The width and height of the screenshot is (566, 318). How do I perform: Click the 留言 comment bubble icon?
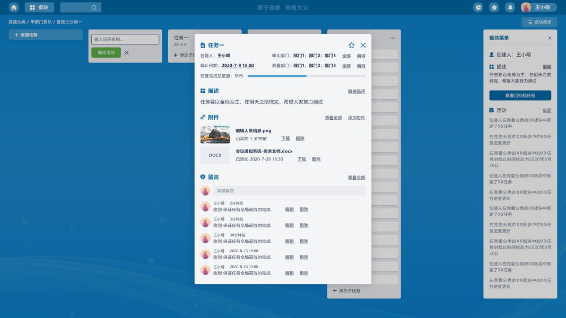(x=203, y=176)
